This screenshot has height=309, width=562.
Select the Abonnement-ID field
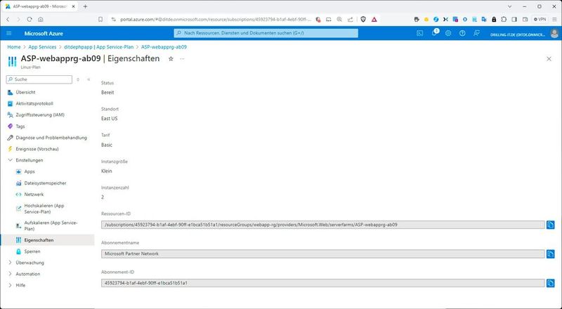(323, 283)
